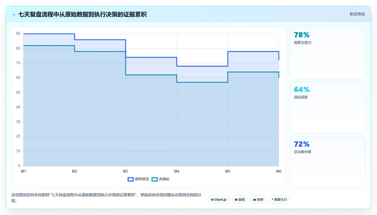Click the M5 x-axis label
Image resolution: width=377 pixels, height=215 pixels.
[x=228, y=171]
